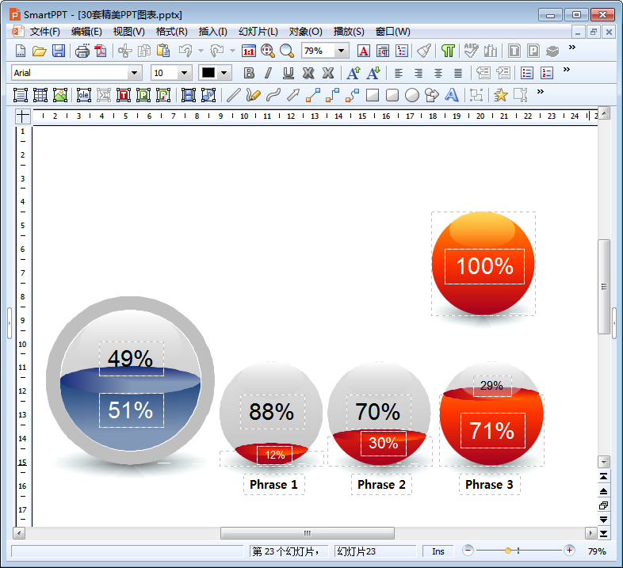Set view to actual size 1:1
The height and width of the screenshot is (568, 623).
[249, 51]
